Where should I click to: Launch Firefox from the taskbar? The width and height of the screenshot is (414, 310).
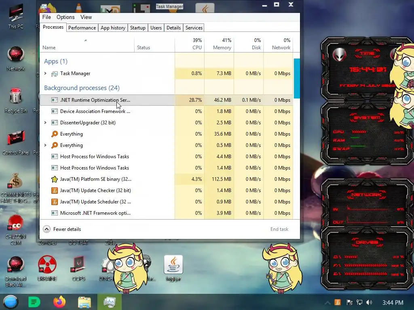click(x=59, y=302)
